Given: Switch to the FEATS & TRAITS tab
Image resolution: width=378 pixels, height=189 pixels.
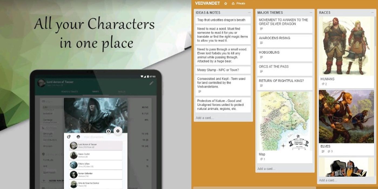Looking at the screenshot, I should click(x=70, y=92).
